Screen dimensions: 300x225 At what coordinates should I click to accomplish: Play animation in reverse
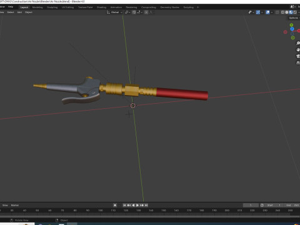coord(133,205)
